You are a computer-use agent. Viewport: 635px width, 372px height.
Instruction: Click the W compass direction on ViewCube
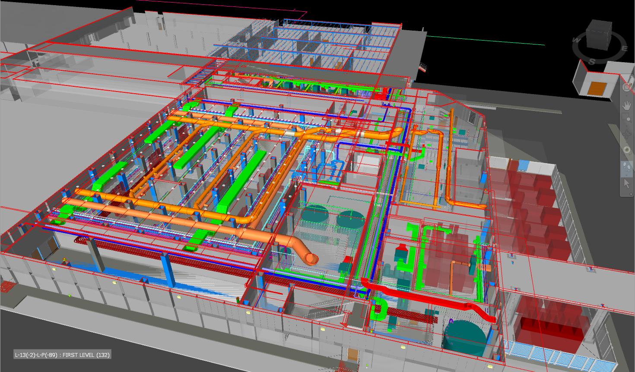coord(576,40)
